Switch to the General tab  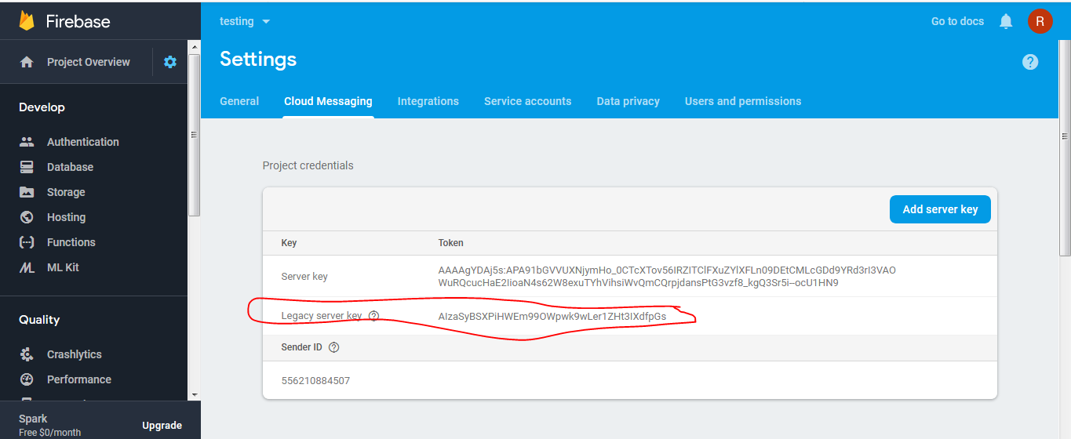tap(239, 101)
